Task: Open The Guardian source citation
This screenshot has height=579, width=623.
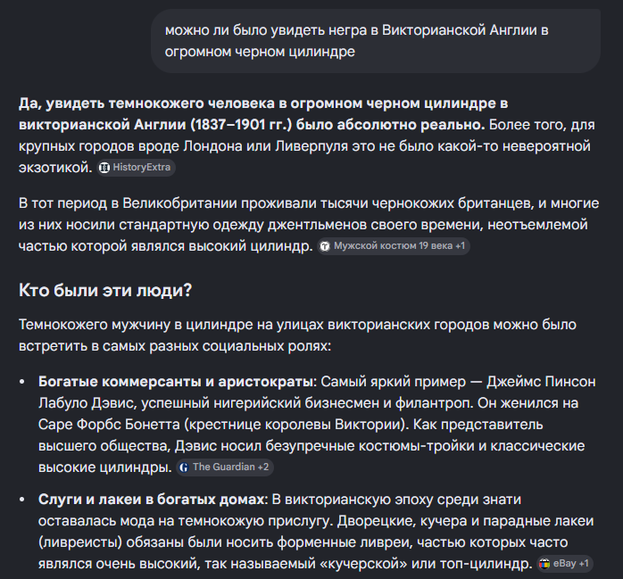Action: 225,467
